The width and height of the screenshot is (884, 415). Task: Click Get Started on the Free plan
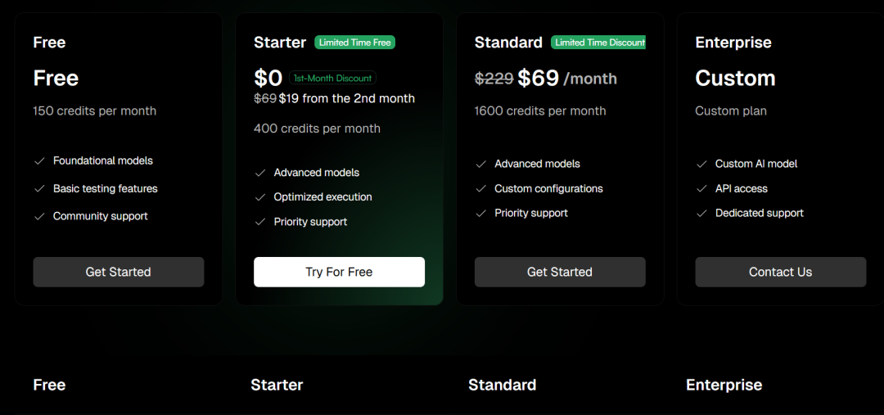coord(119,272)
